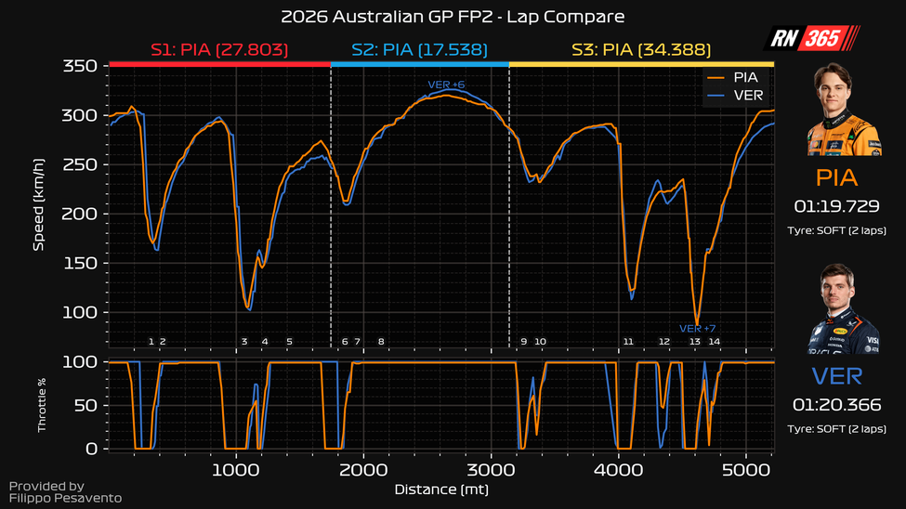Select the S2: PIA (17.538) sector label
The width and height of the screenshot is (906, 509).
tap(419, 49)
